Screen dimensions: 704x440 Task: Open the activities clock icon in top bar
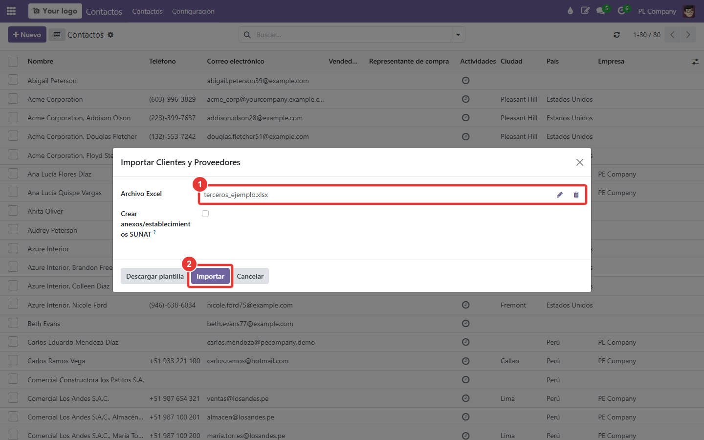click(x=621, y=11)
